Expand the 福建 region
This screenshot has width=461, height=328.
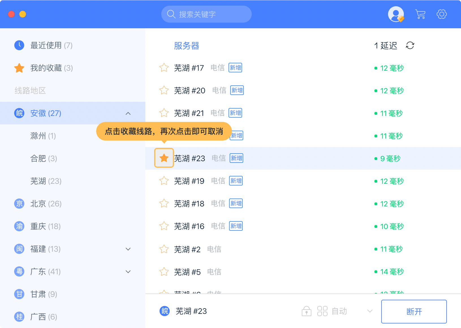[128, 249]
